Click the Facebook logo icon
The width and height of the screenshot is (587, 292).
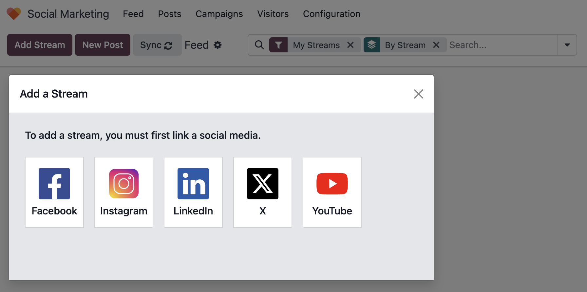tap(54, 184)
